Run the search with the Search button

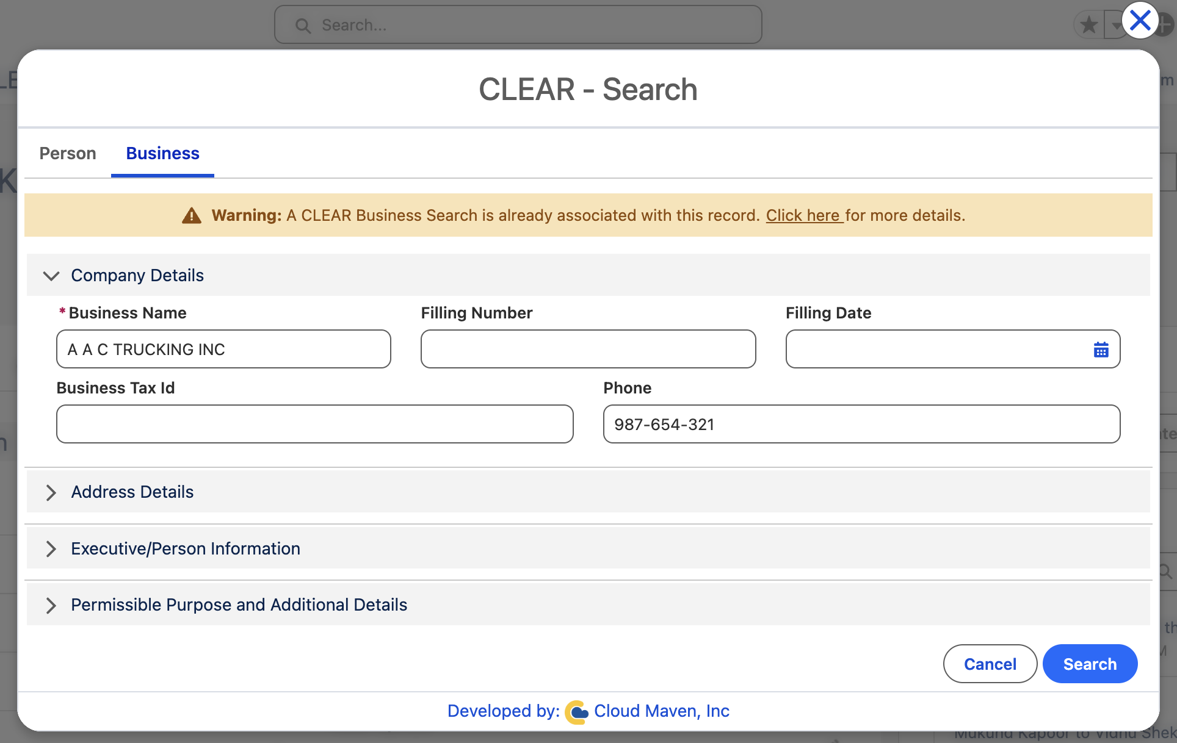(x=1090, y=664)
